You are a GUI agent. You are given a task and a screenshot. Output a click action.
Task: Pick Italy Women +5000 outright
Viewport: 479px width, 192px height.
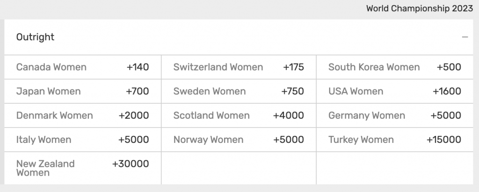click(83, 140)
